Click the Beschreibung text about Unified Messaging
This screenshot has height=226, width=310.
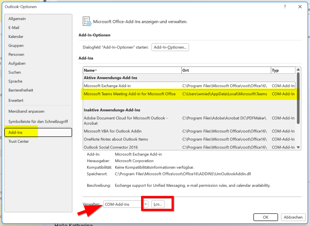click(x=193, y=185)
